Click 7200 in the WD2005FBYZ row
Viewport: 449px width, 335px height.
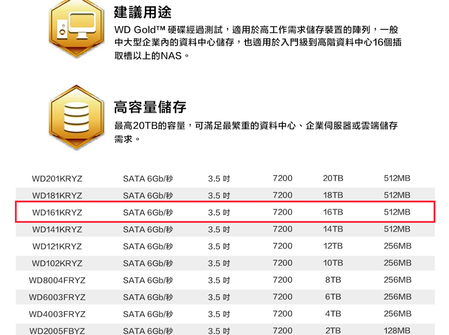tap(282, 331)
